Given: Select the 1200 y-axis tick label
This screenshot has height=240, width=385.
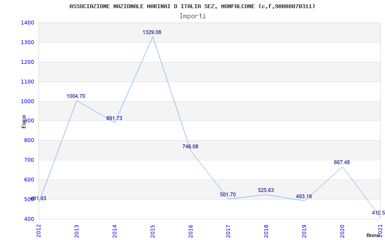Looking at the screenshot, I should [x=28, y=62].
